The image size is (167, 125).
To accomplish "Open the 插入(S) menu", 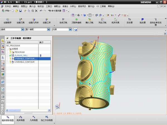I will pos(33,6).
